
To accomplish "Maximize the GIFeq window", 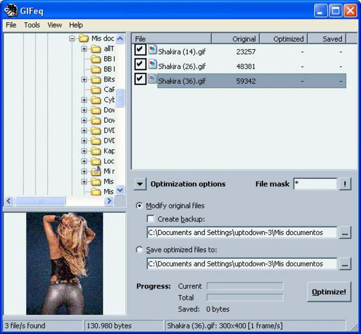I will pyautogui.click(x=335, y=11).
